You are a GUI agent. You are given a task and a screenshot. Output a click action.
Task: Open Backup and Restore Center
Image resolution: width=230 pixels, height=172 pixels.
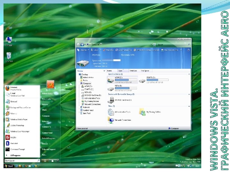18,108
